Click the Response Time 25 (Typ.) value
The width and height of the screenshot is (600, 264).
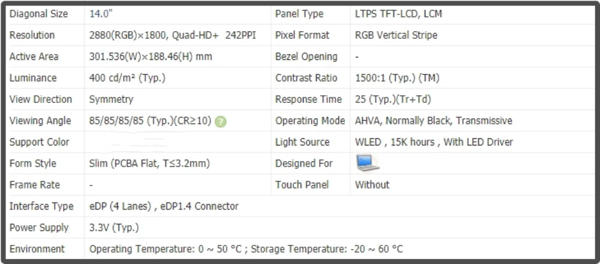pos(393,99)
